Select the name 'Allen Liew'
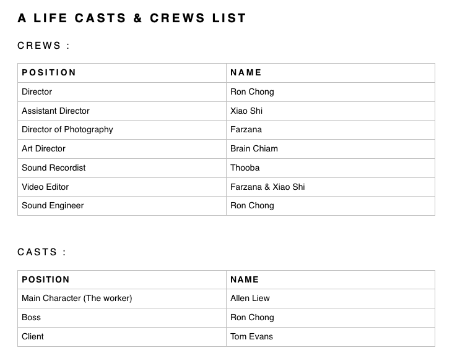The width and height of the screenshot is (452, 361). (x=250, y=298)
